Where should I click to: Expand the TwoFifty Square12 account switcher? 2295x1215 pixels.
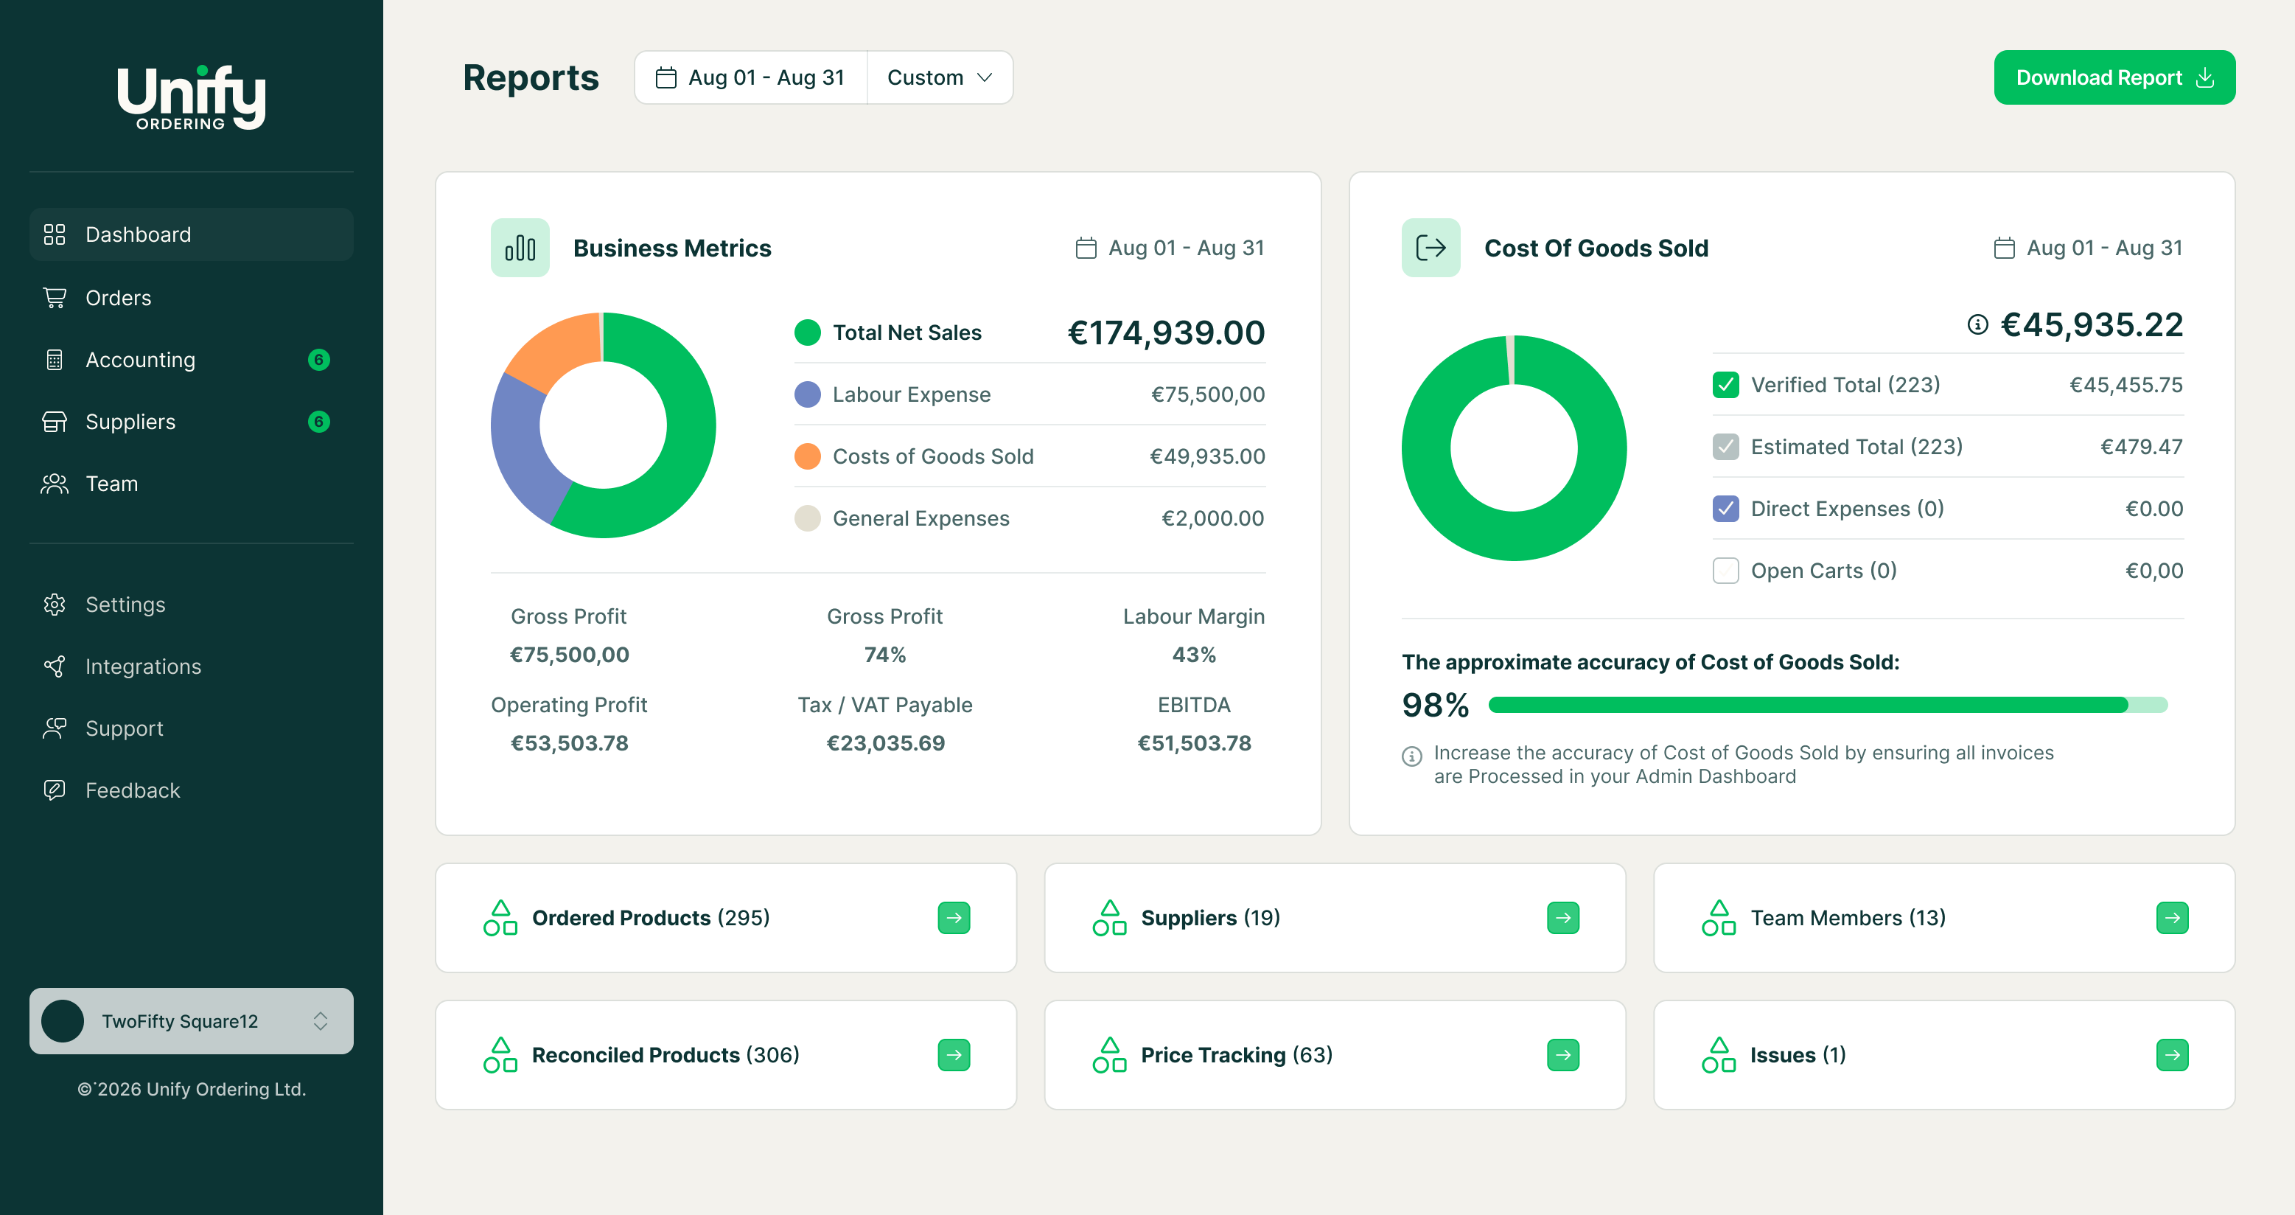click(192, 1020)
